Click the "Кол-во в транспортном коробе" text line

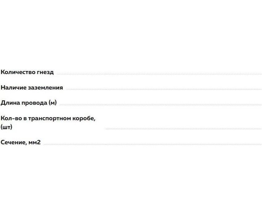(48, 118)
